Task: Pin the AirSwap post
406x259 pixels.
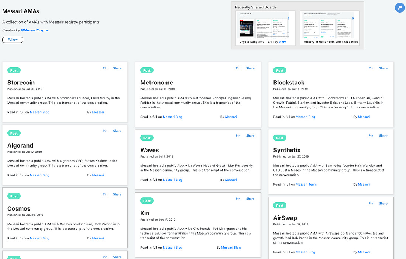Action: 371,204
